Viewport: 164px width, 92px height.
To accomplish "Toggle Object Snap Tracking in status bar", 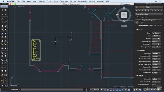I will point(120,90).
